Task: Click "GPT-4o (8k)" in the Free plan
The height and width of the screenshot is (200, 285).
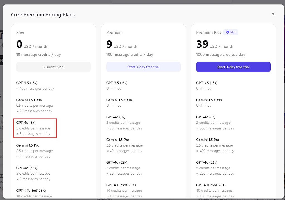Action: [x=26, y=123]
